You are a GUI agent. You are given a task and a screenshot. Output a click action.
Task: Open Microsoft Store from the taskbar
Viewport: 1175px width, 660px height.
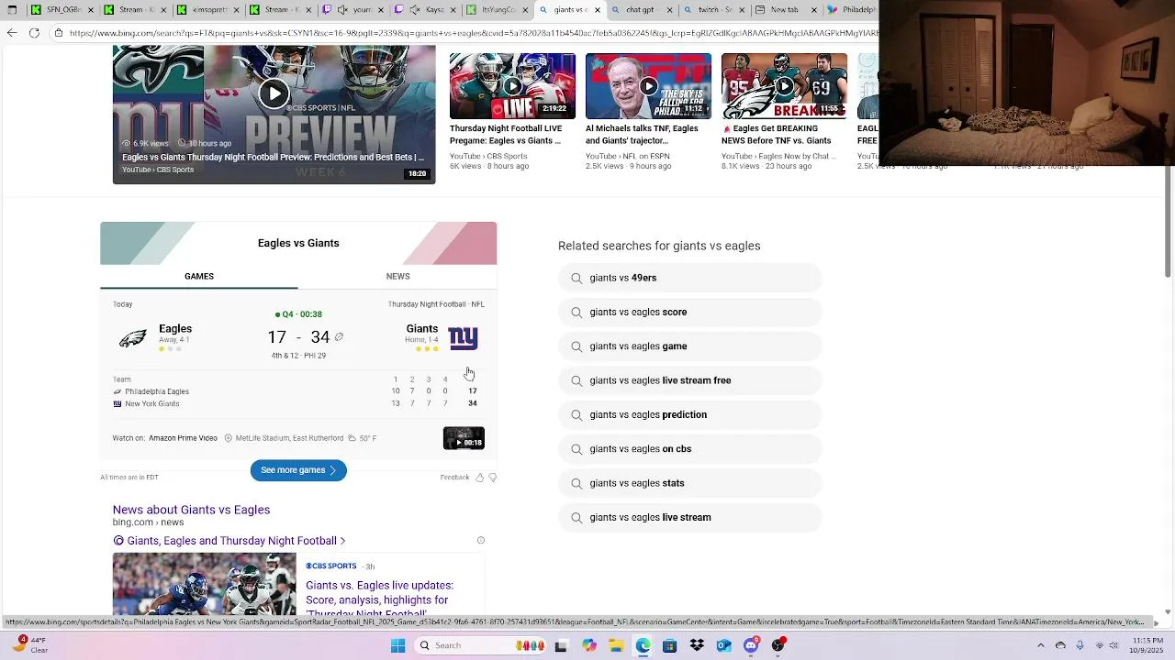click(669, 645)
